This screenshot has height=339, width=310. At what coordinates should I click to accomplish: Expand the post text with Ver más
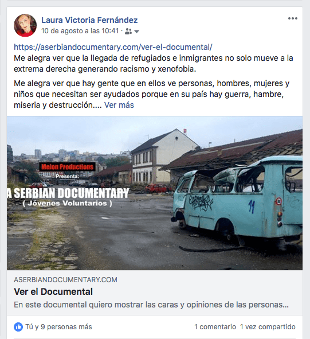(119, 105)
